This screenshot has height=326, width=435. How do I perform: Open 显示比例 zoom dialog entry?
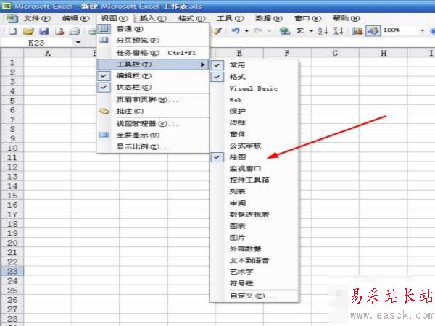(x=152, y=146)
